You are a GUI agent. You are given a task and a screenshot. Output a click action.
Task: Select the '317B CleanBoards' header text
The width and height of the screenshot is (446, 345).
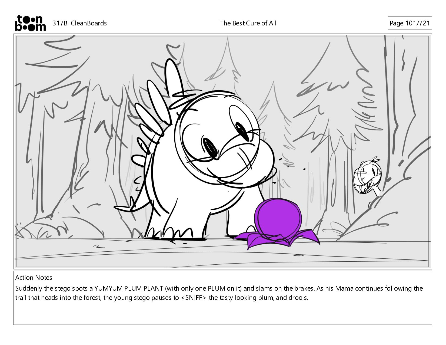coord(79,23)
